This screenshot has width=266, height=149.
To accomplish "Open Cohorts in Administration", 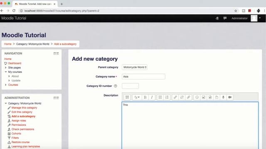I will click(16, 133).
